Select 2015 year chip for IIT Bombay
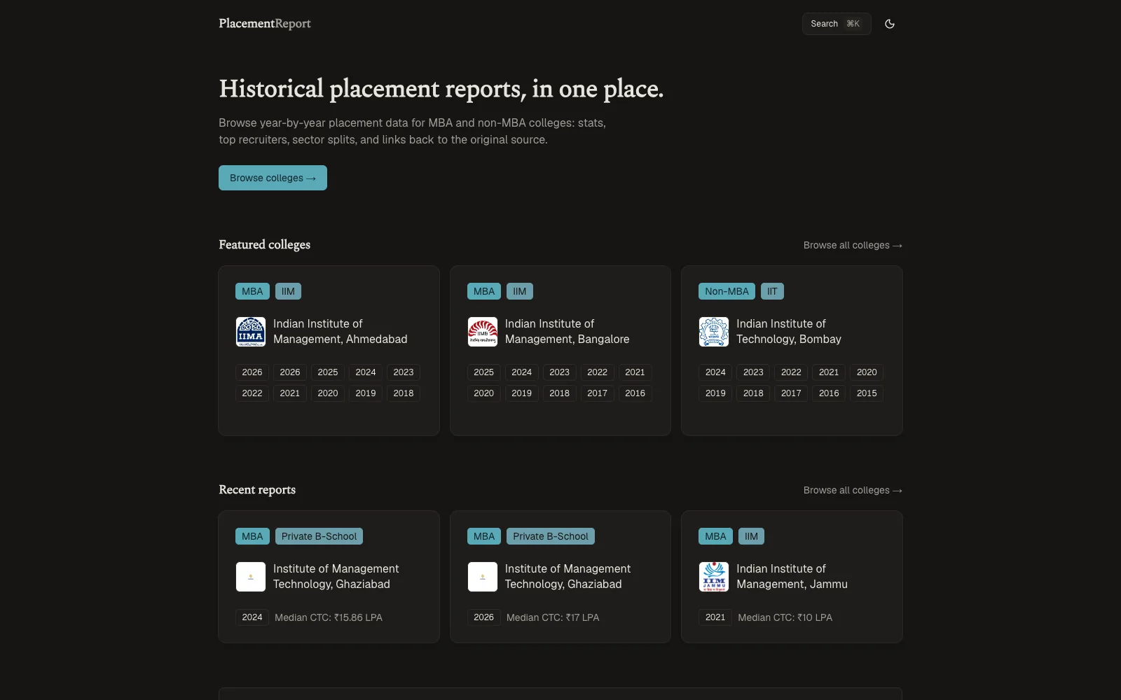This screenshot has width=1121, height=700. click(867, 393)
